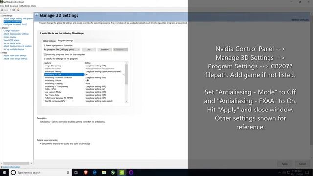Select Rotate display
The width and height of the screenshot is (313, 176).
tap(10, 37)
